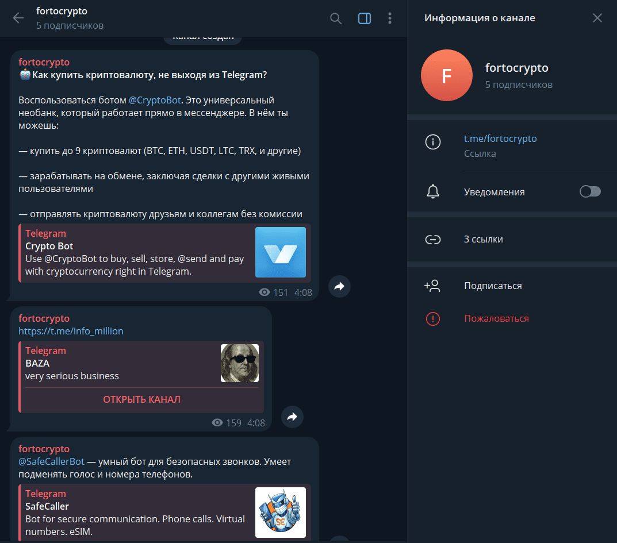Click the '5 подписчиков' text in info panel
This screenshot has width=617, height=543.
click(519, 84)
